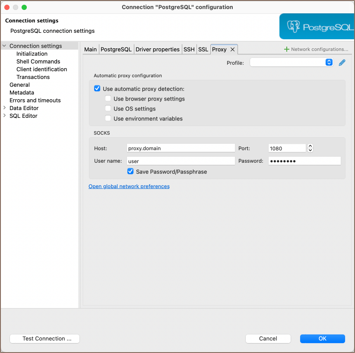355x353 pixels.
Task: Expand the SQL Editor tree node
Action: pos(5,116)
